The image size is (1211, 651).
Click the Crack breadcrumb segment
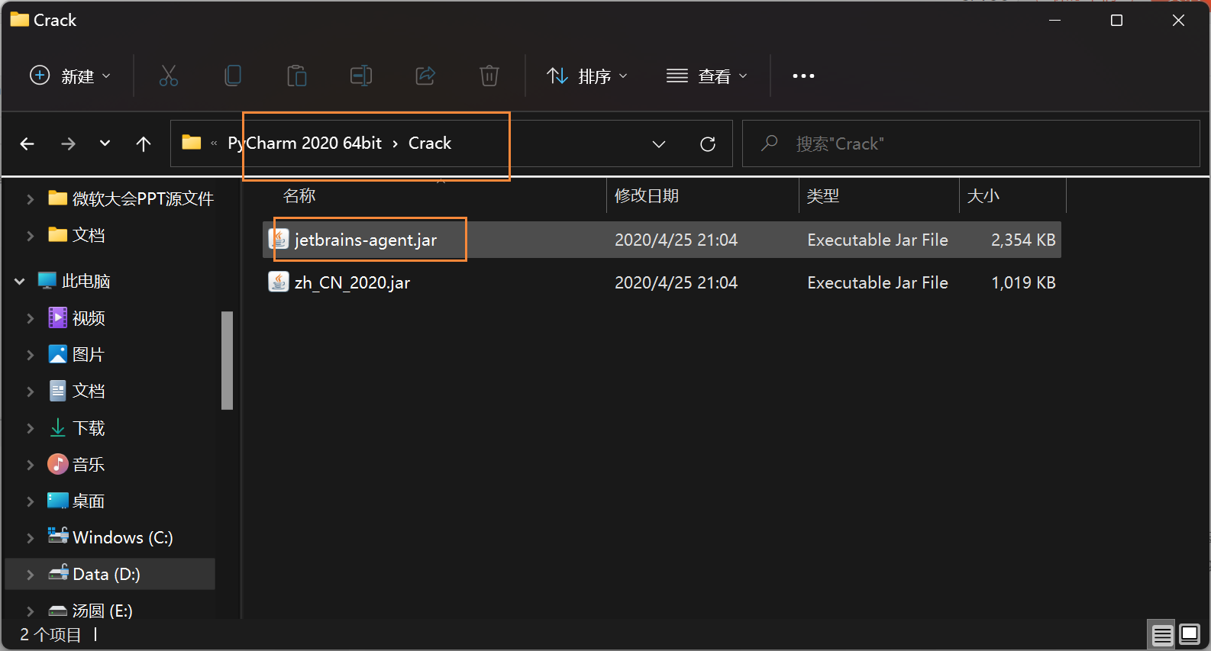(x=430, y=143)
